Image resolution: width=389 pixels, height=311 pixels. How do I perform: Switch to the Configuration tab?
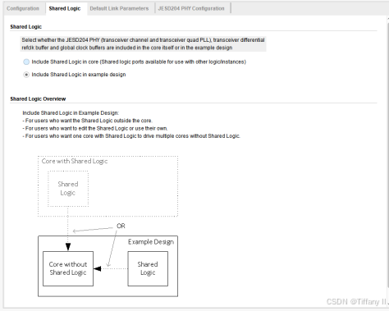point(23,8)
